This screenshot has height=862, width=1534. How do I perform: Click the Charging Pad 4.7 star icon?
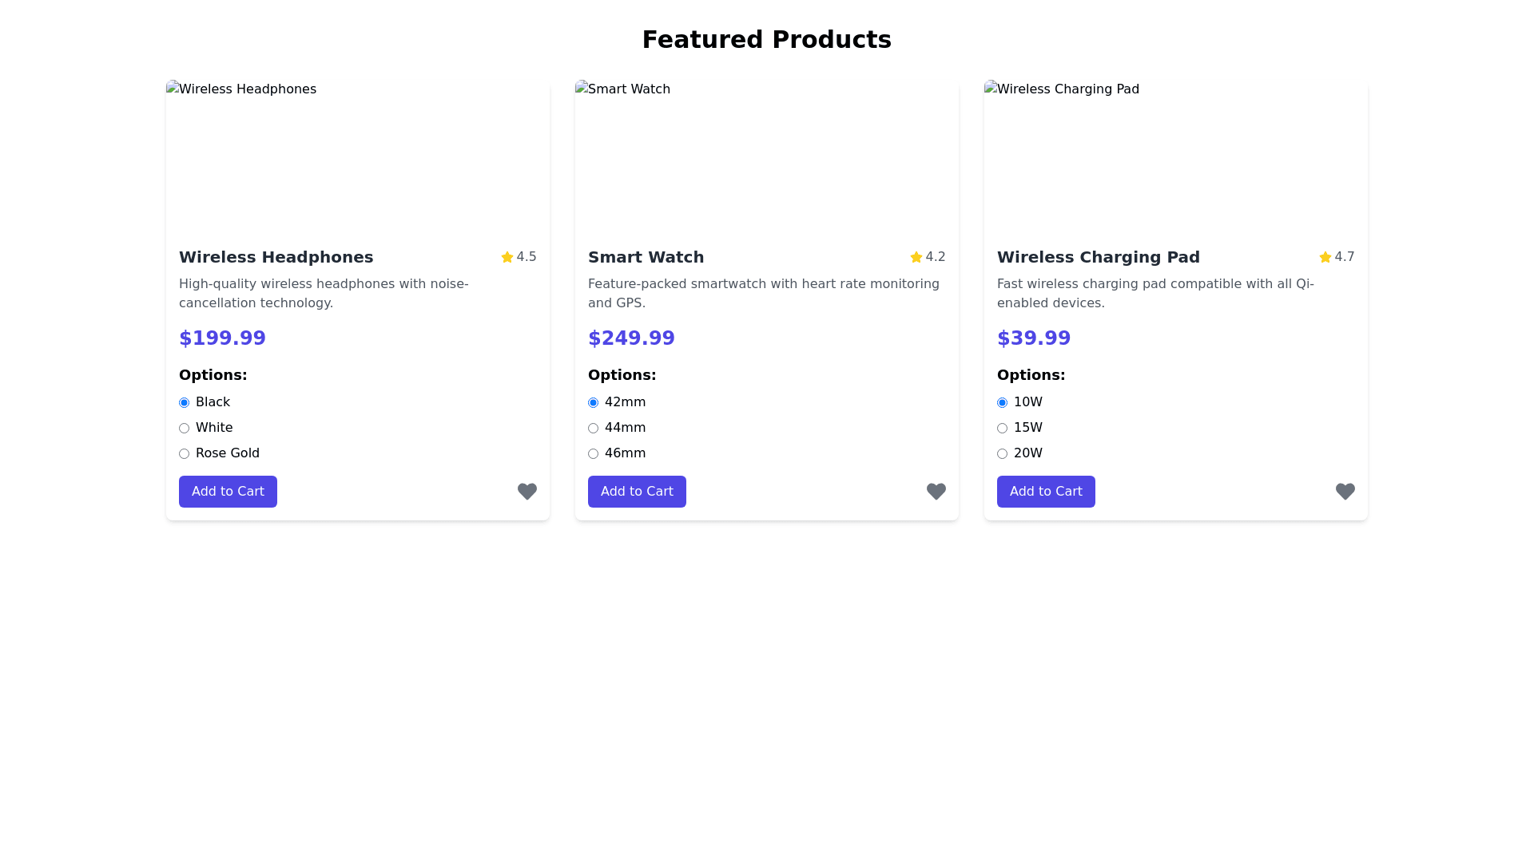pyautogui.click(x=1325, y=257)
